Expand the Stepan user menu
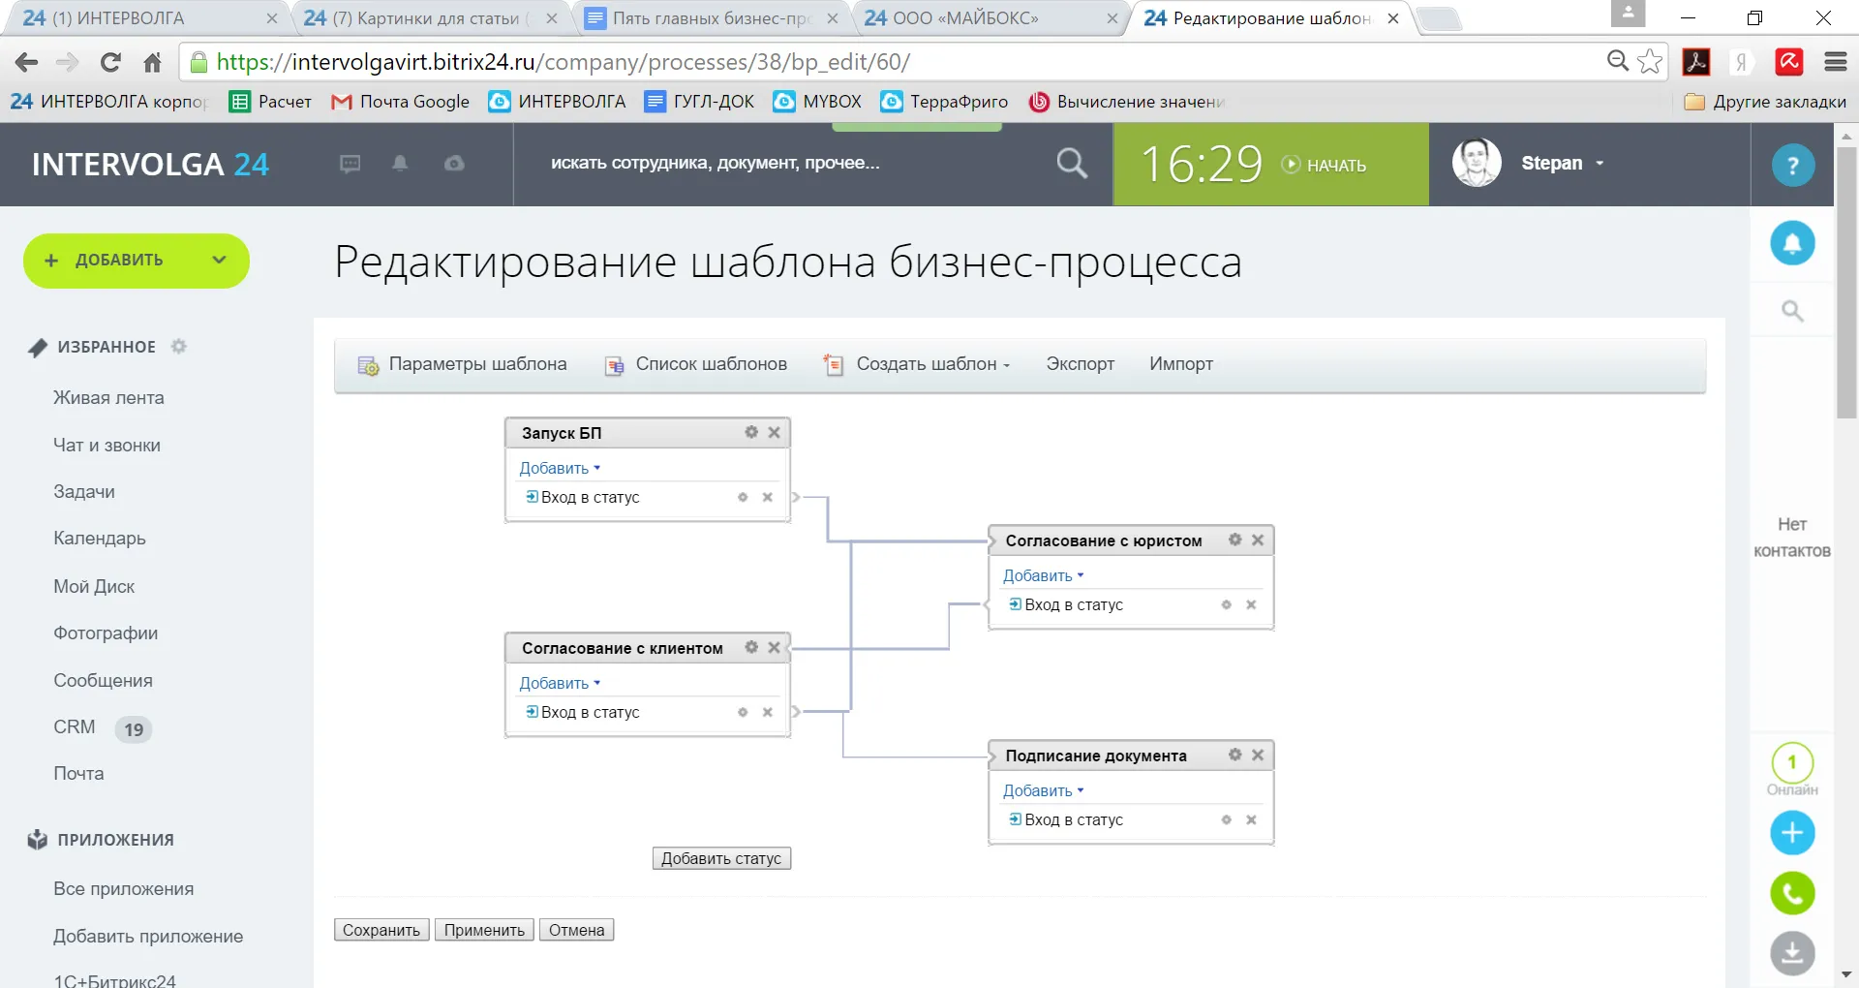The image size is (1859, 988). (1561, 164)
